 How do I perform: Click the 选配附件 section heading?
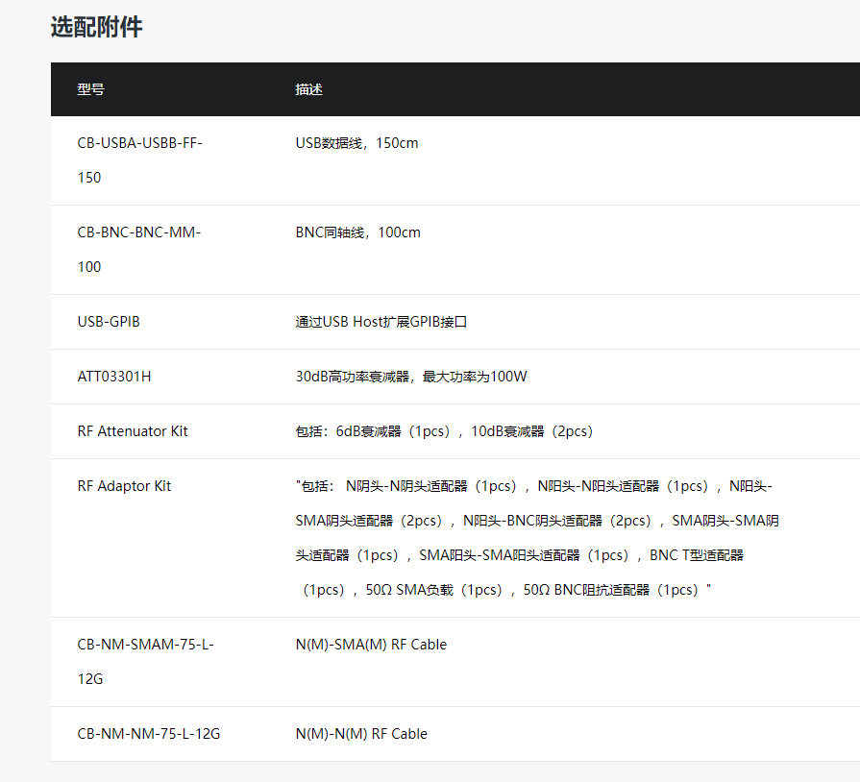click(96, 27)
